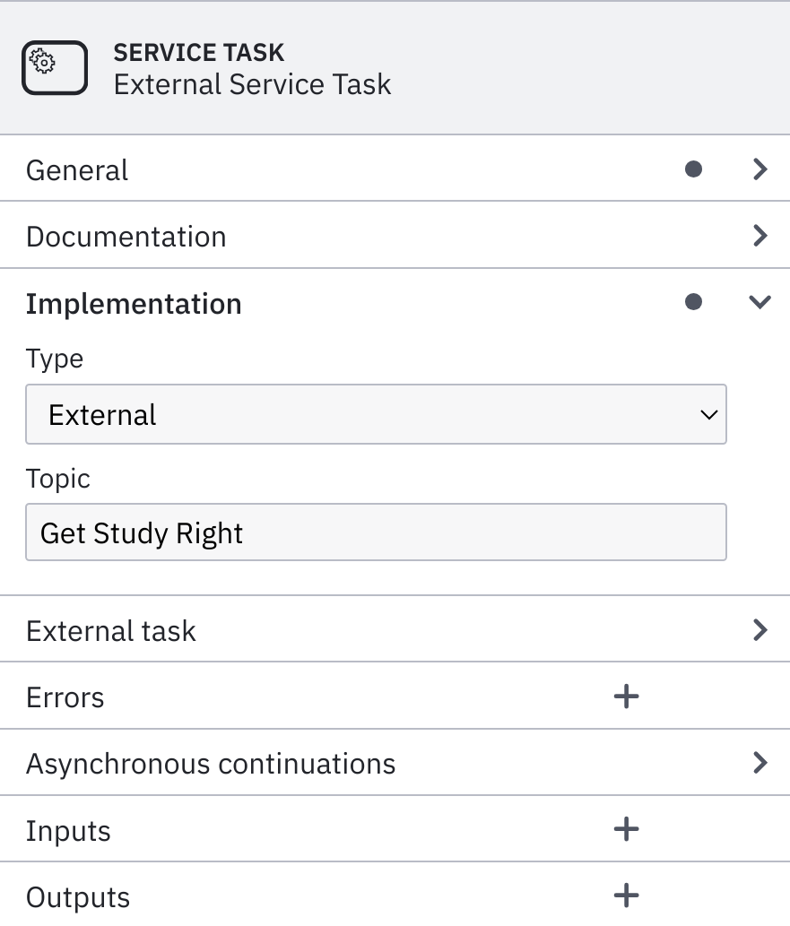Click the External Service Task header title
Viewport: 790px width, 926px height.
252,84
